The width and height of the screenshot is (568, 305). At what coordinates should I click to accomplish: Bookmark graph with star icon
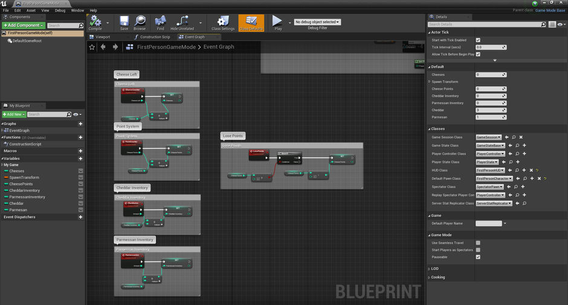pyautogui.click(x=92, y=47)
